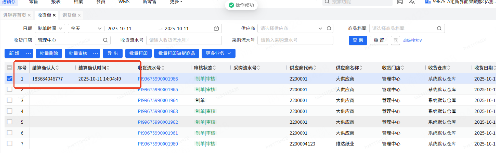Click search icon in 收货门店 field
Viewport: 496px width, 153px height.
105,40
